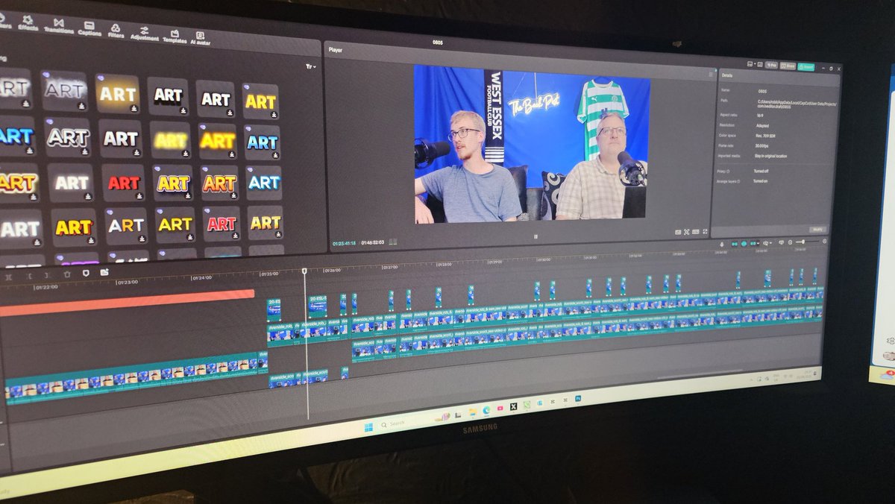Click the Pro button
Screen dimensions: 895x504
(770, 66)
